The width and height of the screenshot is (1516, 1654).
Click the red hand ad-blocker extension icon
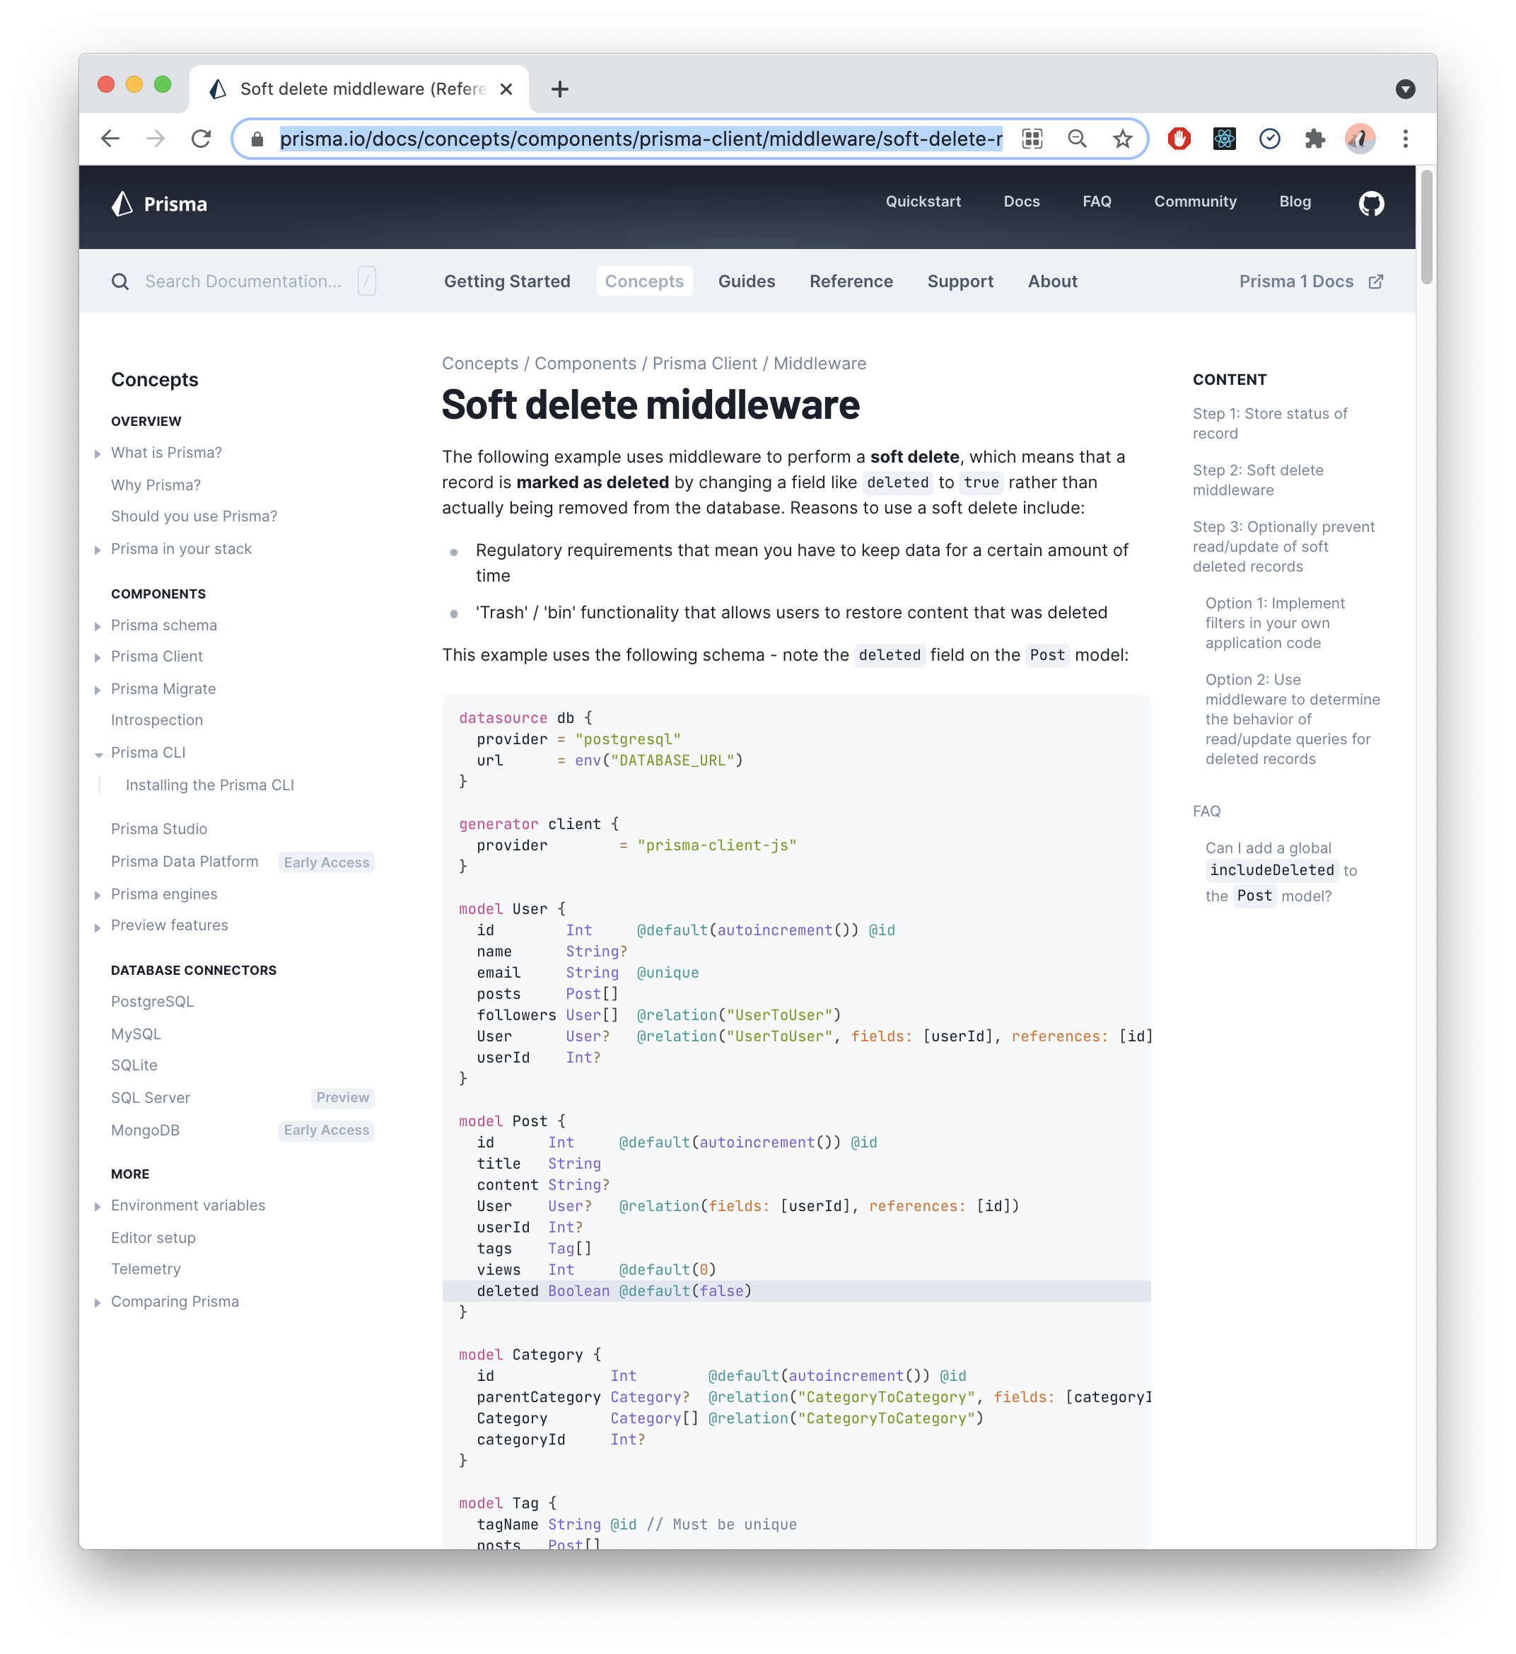pos(1179,138)
